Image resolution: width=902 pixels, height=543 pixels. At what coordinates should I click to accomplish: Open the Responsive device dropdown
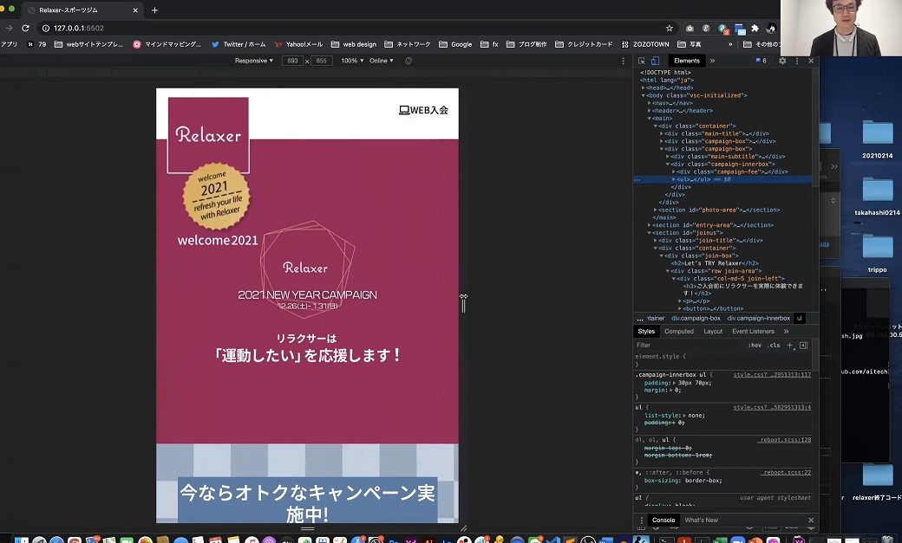(x=253, y=61)
